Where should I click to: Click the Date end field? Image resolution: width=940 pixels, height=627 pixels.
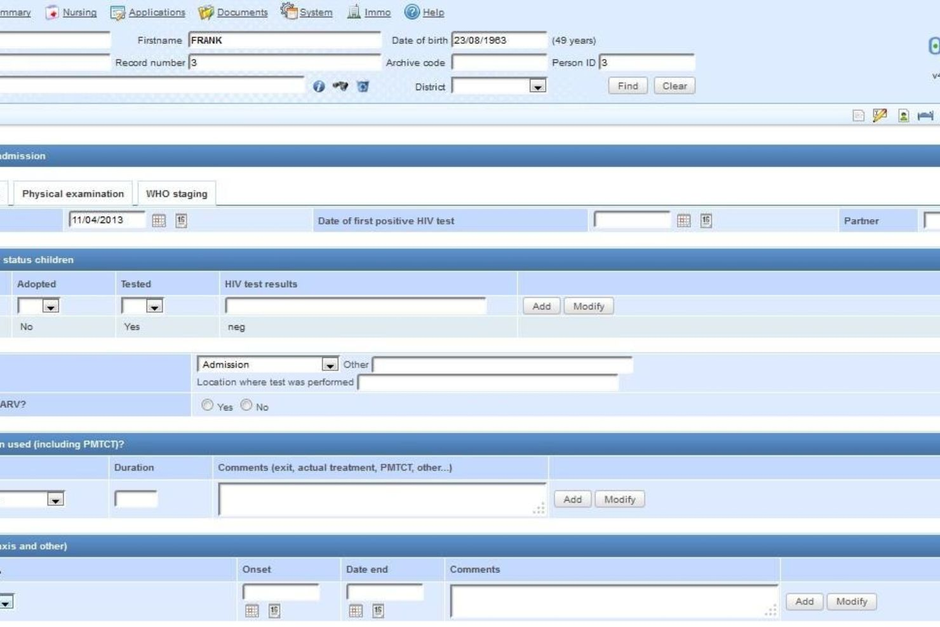pyautogui.click(x=384, y=592)
